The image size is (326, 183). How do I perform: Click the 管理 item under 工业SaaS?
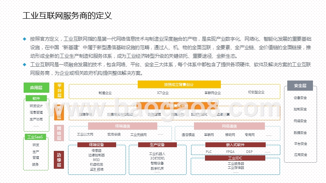pos(35,157)
